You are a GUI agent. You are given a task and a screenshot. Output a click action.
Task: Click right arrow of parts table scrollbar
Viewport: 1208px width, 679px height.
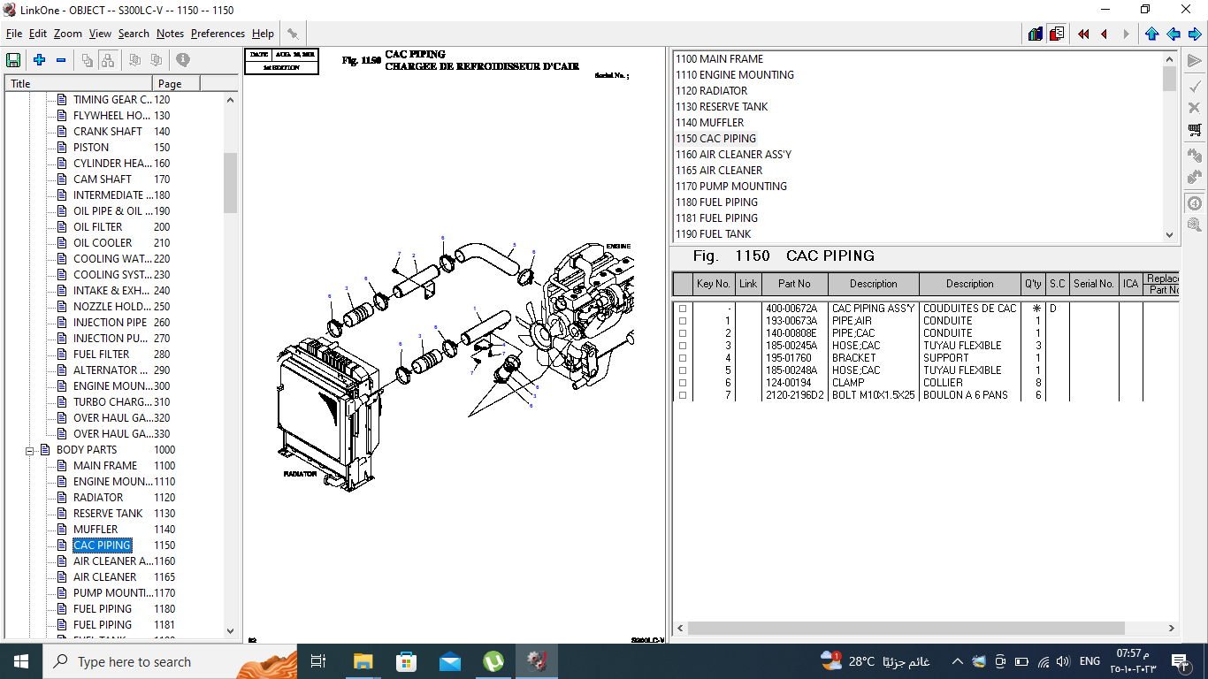click(x=1172, y=629)
